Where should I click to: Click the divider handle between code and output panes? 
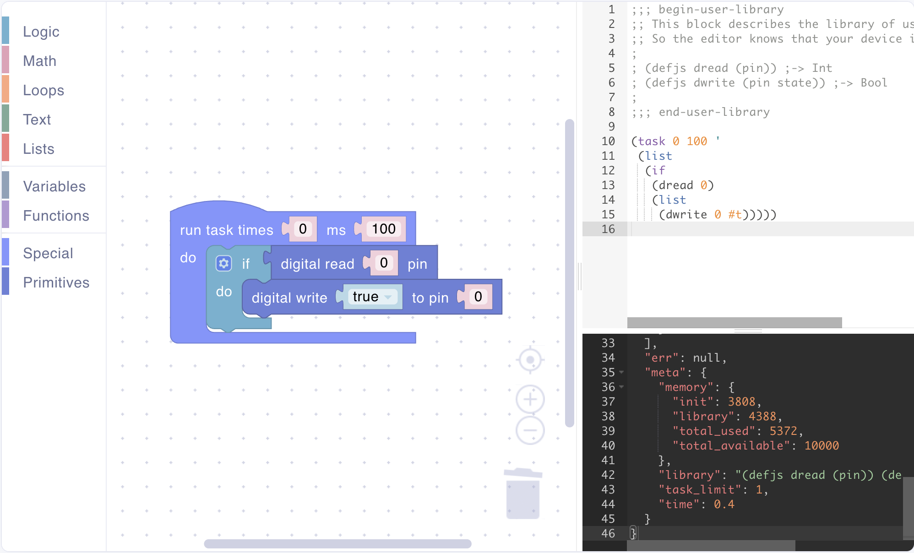(748, 331)
